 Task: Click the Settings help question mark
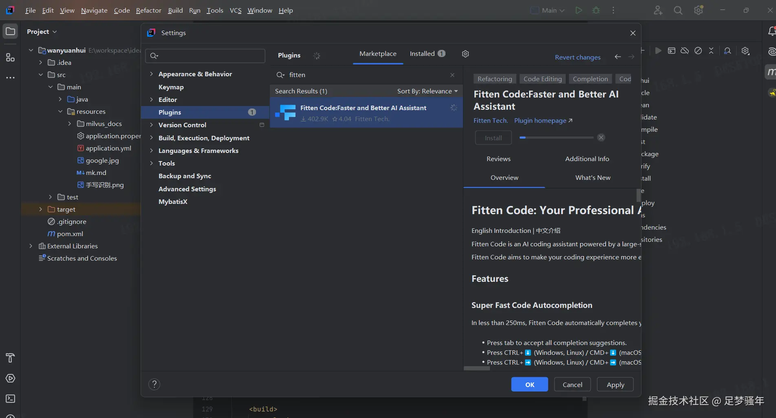(x=154, y=384)
